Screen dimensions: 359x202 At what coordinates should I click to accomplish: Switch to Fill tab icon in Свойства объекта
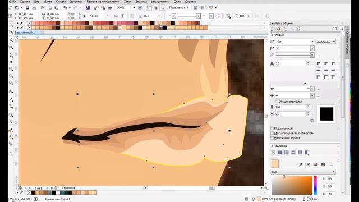click(279, 29)
